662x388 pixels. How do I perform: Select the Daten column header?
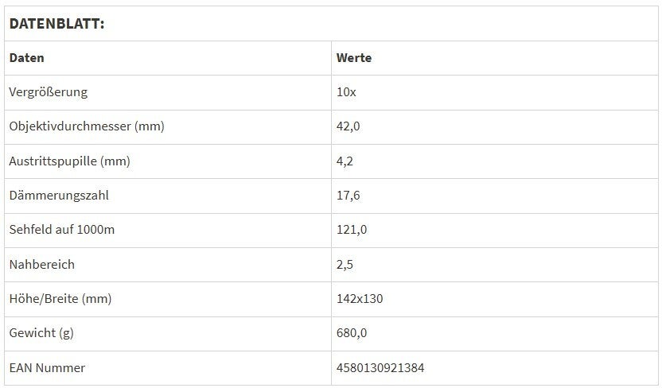coord(26,58)
